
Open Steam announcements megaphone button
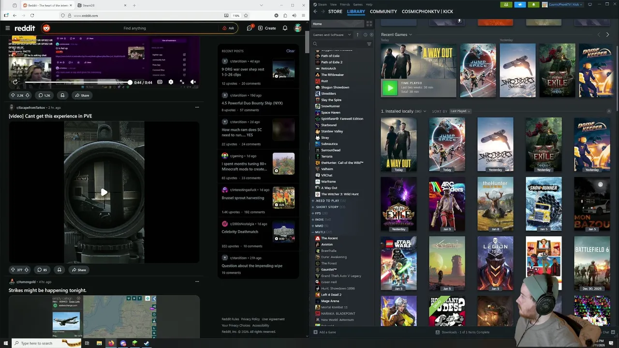pyautogui.click(x=520, y=4)
